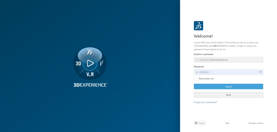Select the social quadrant atop the compass
This screenshot has width=277, height=132.
pyautogui.click(x=90, y=52)
